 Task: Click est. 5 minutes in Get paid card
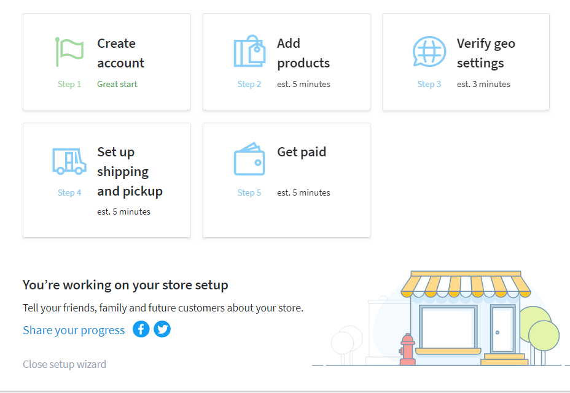(303, 193)
